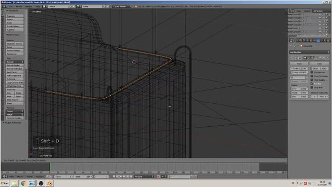Click the Clamp value slider
This screenshot has width=332, height=187.
(x=299, y=72)
